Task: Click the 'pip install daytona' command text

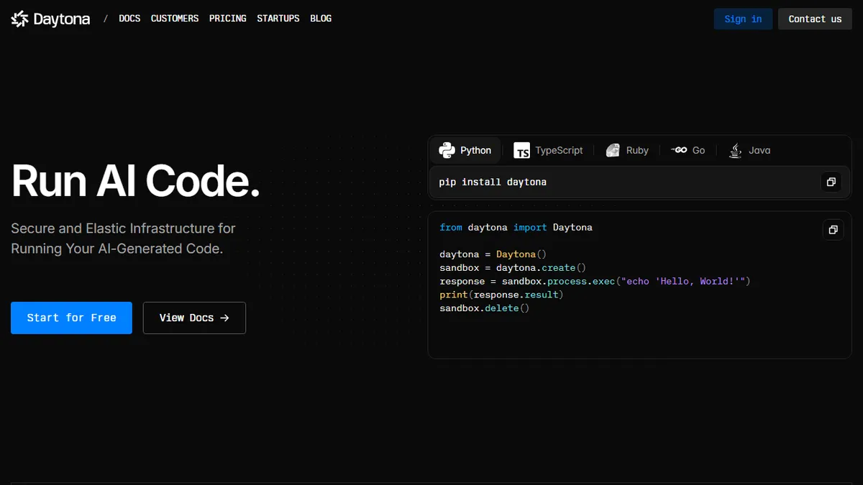Action: point(493,182)
